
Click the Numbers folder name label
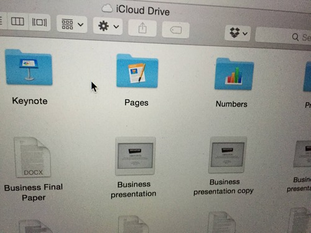231,104
